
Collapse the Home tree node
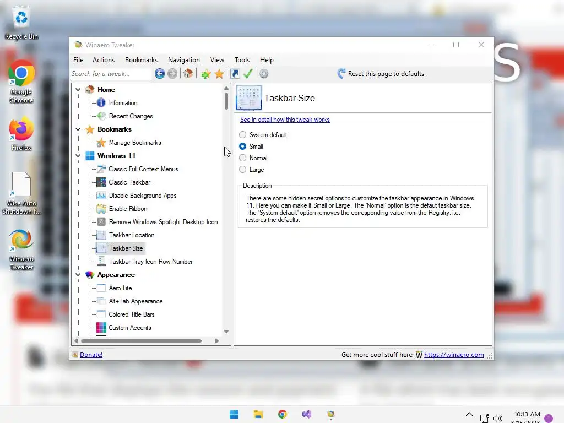(x=78, y=90)
